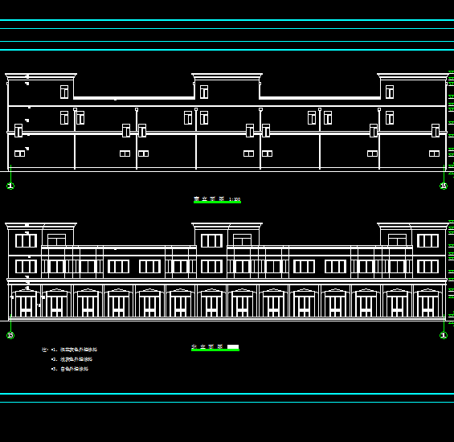
Task: Pick the green underline beneath the north elevation title
Action: tap(215, 350)
